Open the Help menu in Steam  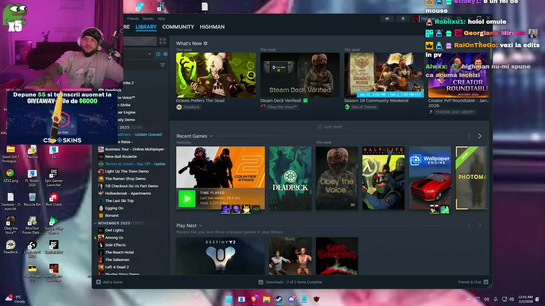(x=161, y=19)
